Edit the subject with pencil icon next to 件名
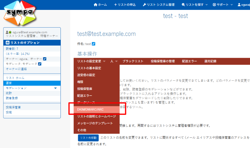Viewport: 250px width, 148px height. tap(94, 44)
